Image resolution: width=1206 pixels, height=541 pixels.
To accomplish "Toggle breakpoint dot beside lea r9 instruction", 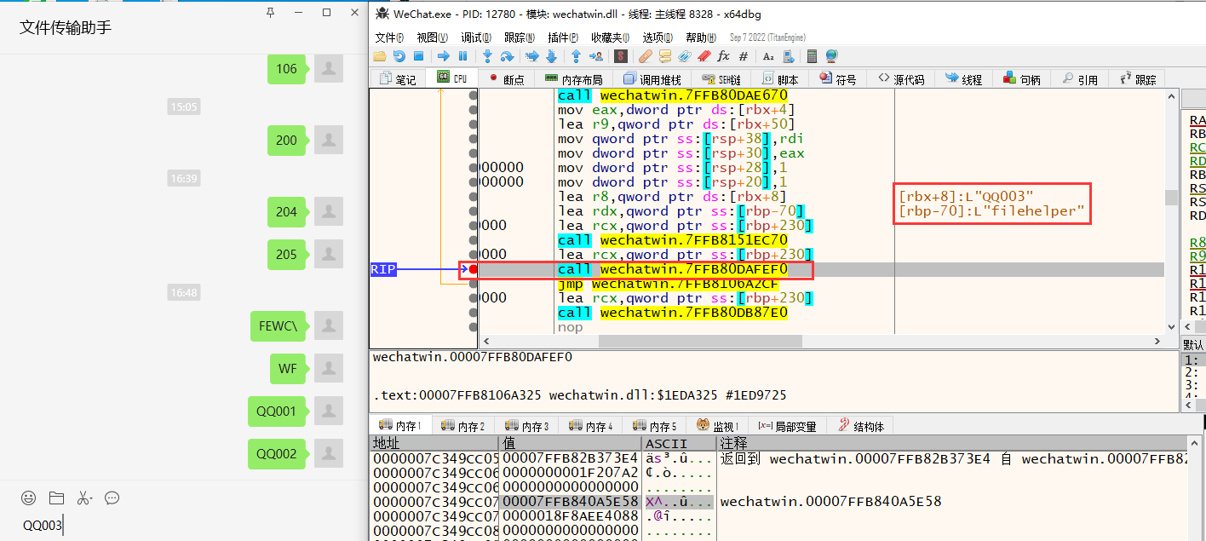I will (x=474, y=124).
